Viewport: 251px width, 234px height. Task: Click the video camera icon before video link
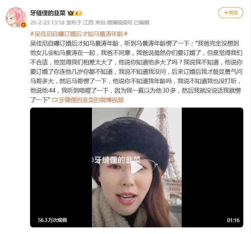55,100
